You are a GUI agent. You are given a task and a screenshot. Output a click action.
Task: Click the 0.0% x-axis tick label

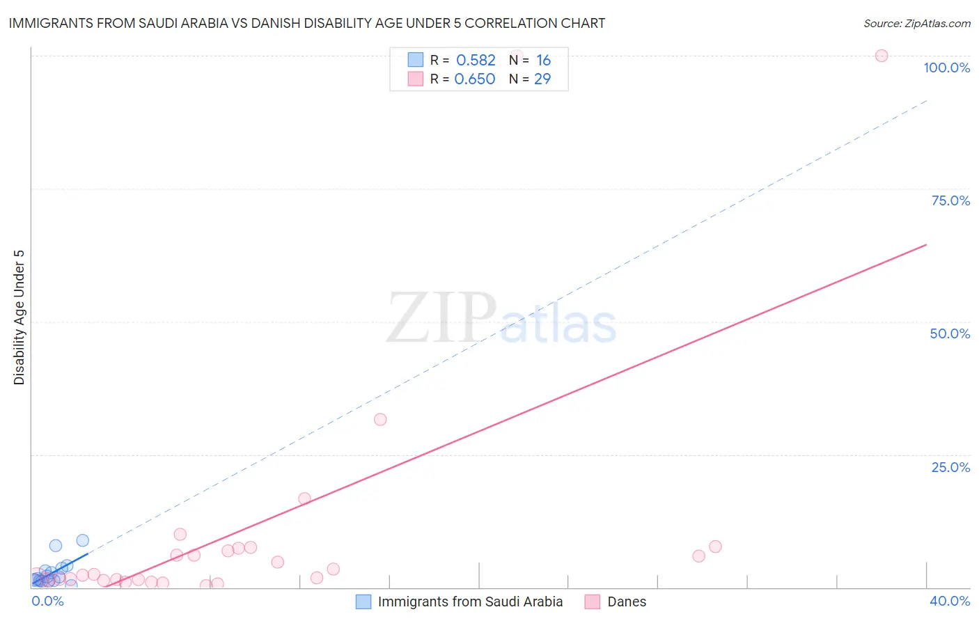[48, 601]
